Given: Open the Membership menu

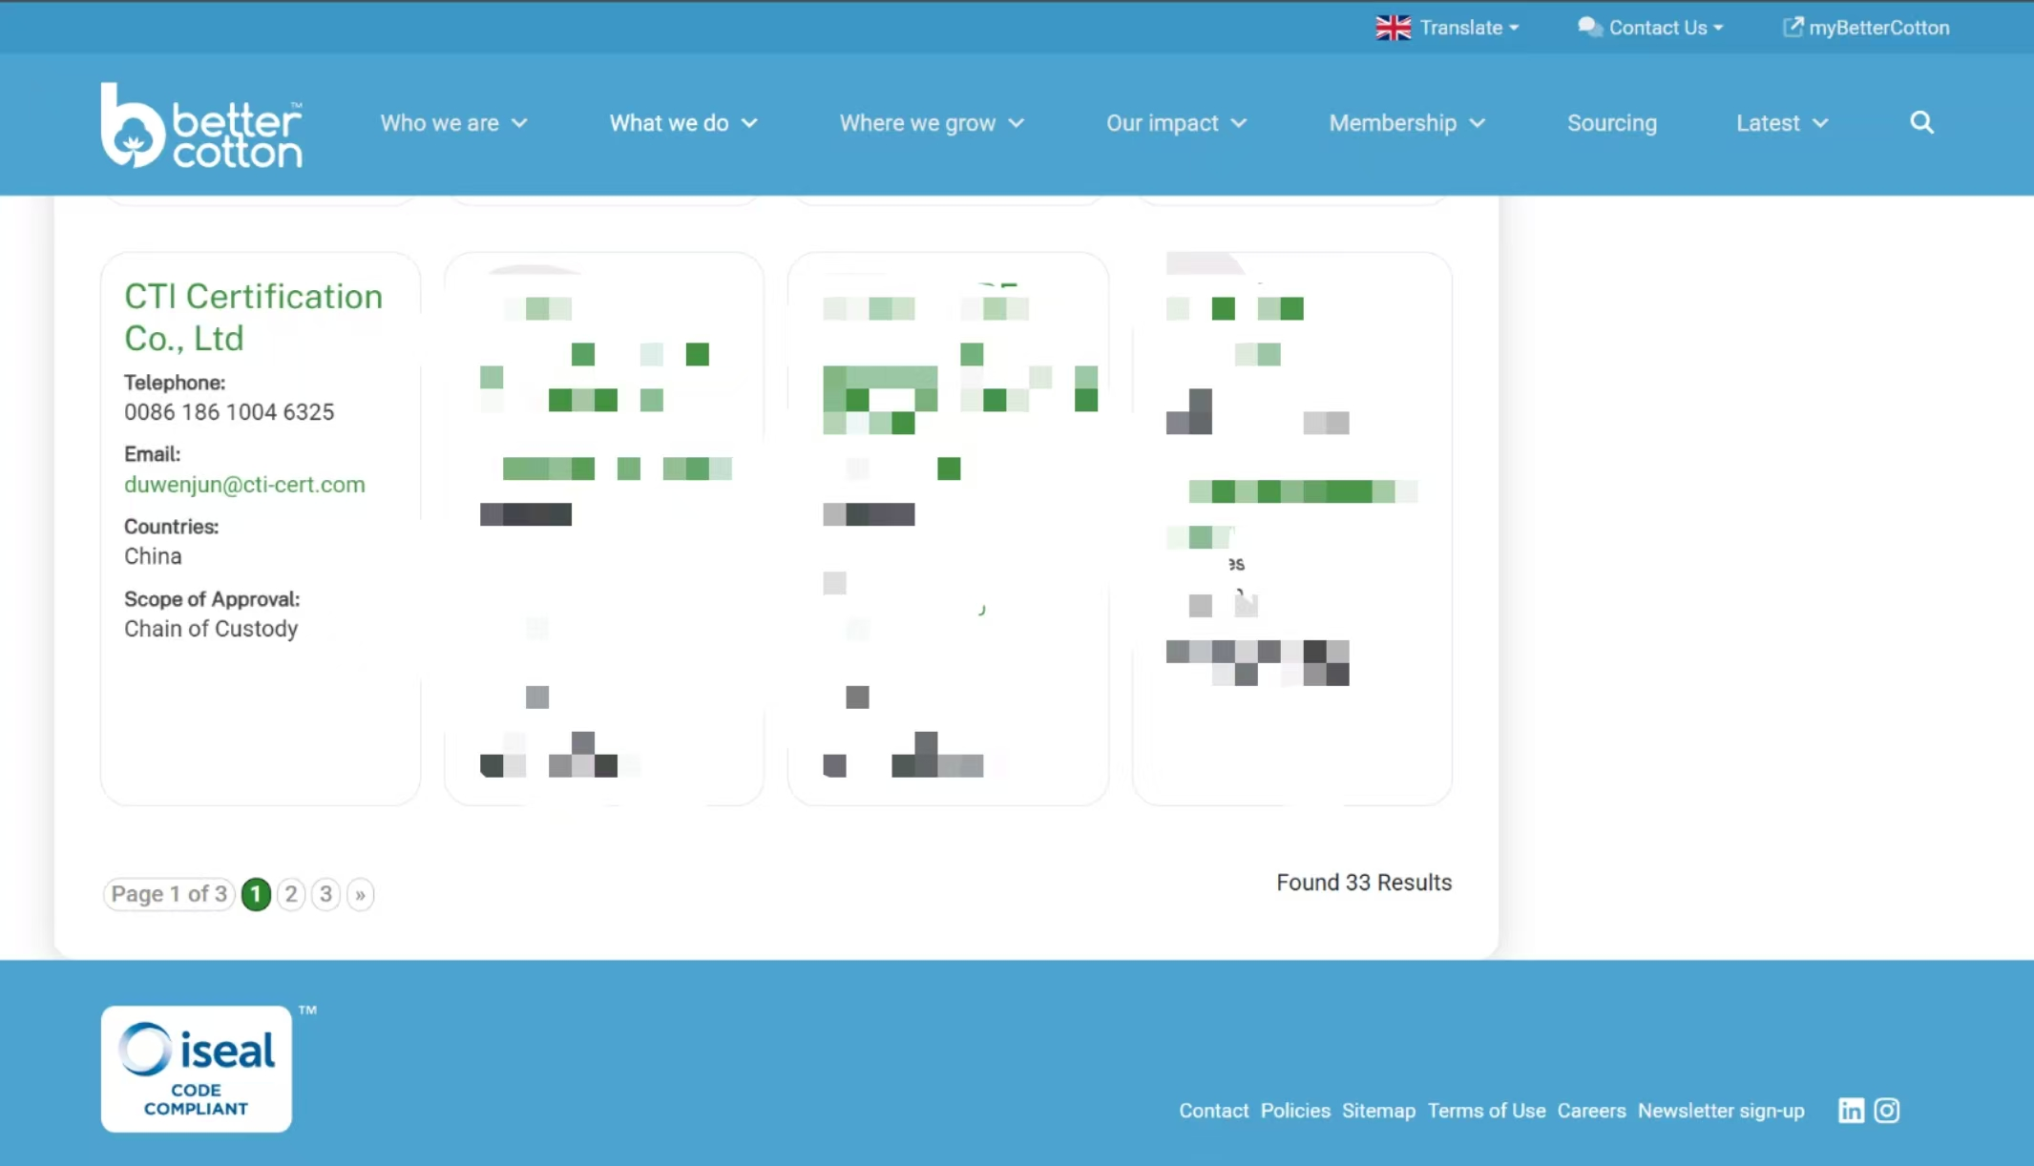Looking at the screenshot, I should pos(1407,123).
